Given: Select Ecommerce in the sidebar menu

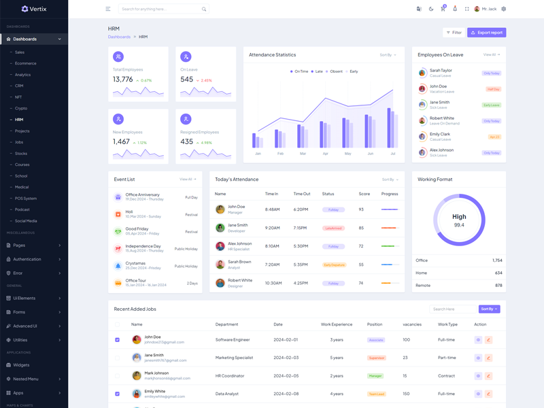Looking at the screenshot, I should tap(26, 63).
